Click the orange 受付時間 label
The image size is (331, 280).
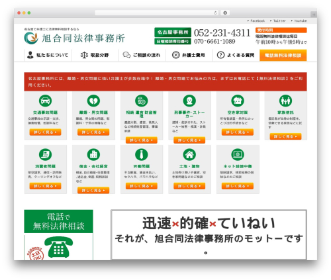point(281,30)
